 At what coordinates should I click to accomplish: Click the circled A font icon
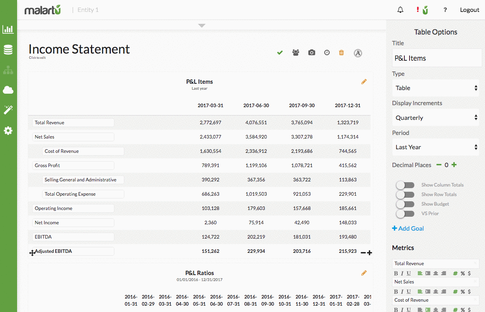point(358,53)
